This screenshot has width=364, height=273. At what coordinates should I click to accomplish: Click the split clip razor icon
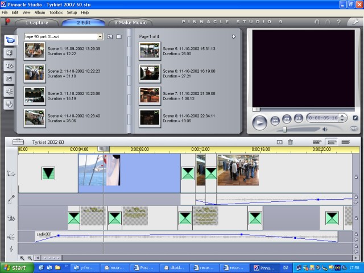279,142
